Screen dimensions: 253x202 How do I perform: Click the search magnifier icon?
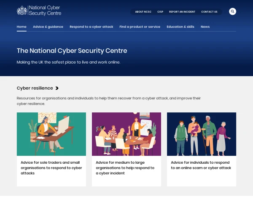click(233, 11)
